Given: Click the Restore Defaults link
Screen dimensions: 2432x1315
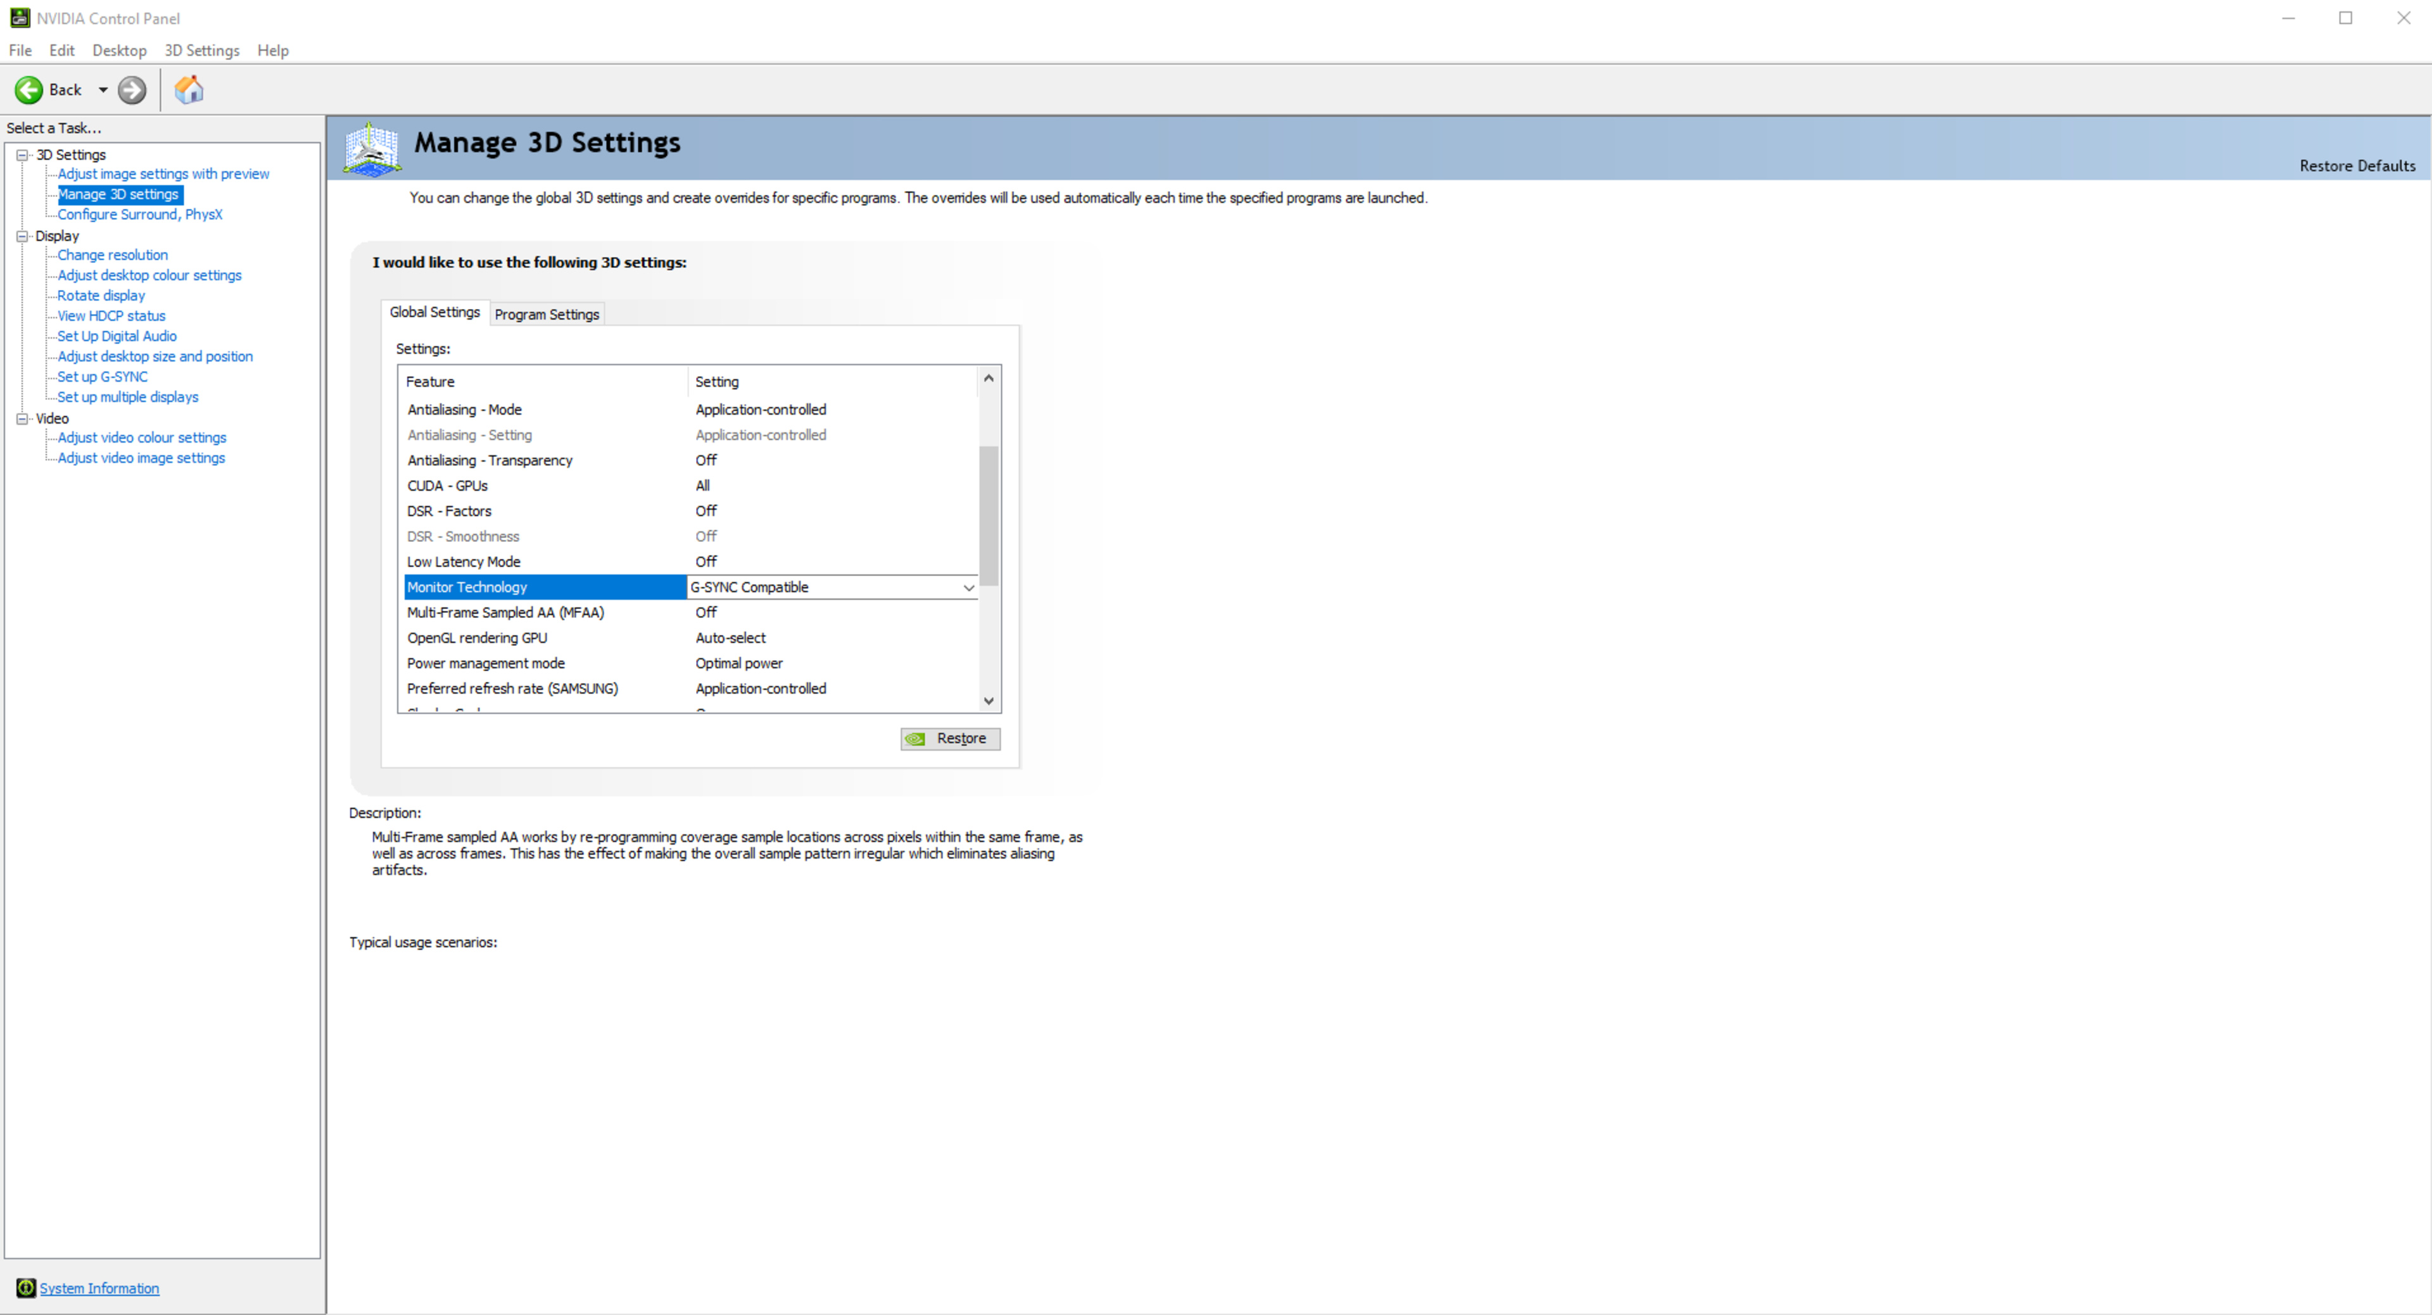Looking at the screenshot, I should [2357, 165].
